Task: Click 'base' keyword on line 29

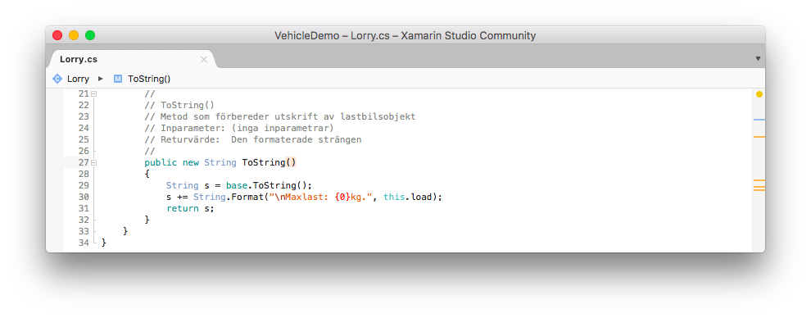Action: [237, 185]
